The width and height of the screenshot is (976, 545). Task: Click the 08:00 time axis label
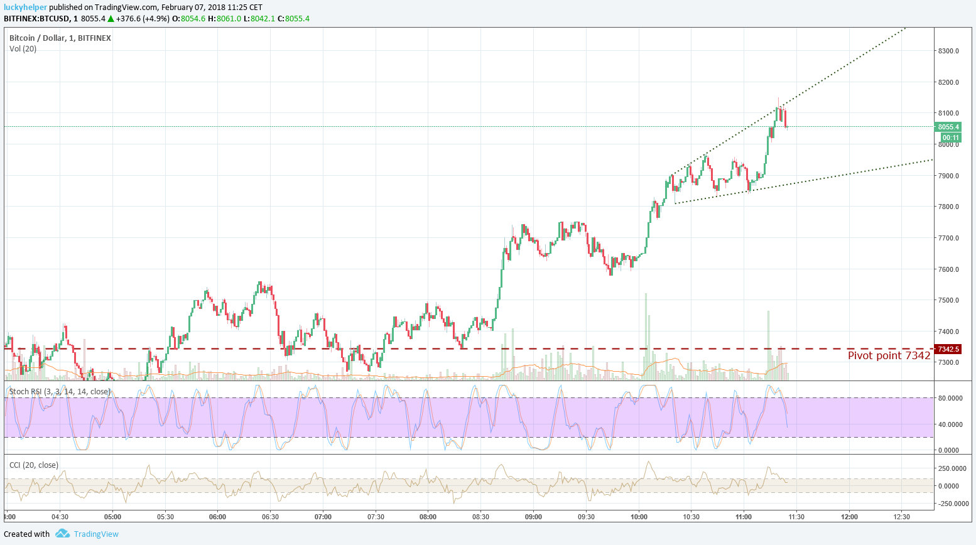pyautogui.click(x=428, y=517)
